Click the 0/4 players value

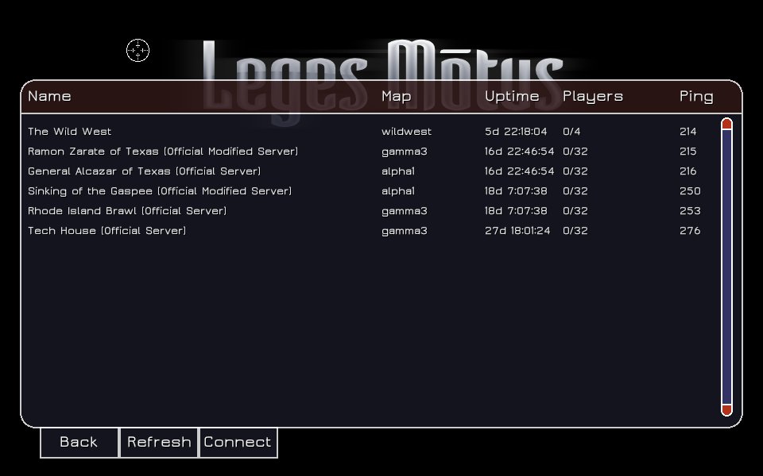571,132
